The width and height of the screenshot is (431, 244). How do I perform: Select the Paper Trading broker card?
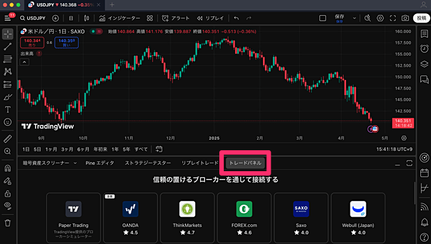coord(74,218)
